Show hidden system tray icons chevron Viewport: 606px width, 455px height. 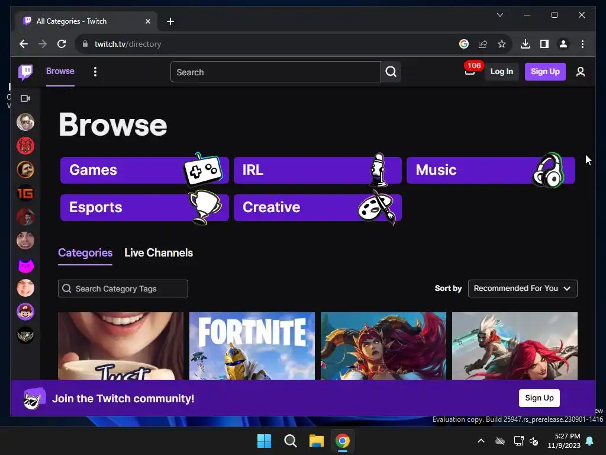[481, 441]
